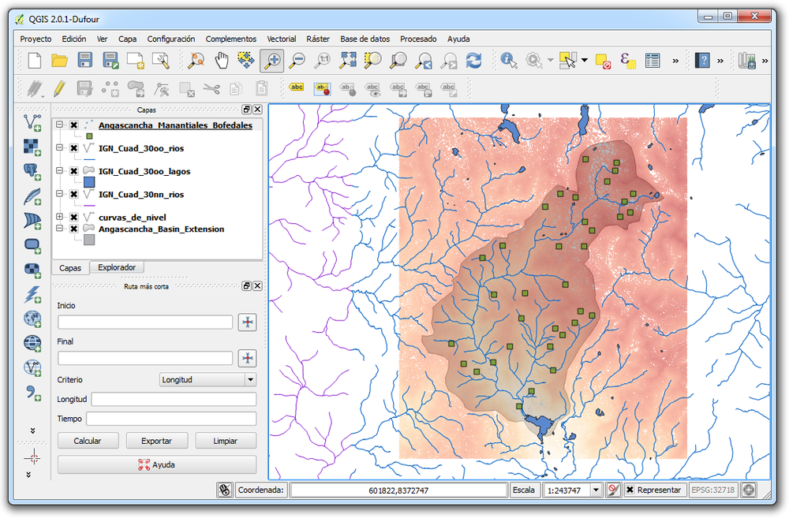The image size is (789, 518).
Task: Click the Add PostGIS Layer elephant icon
Action: [32, 171]
